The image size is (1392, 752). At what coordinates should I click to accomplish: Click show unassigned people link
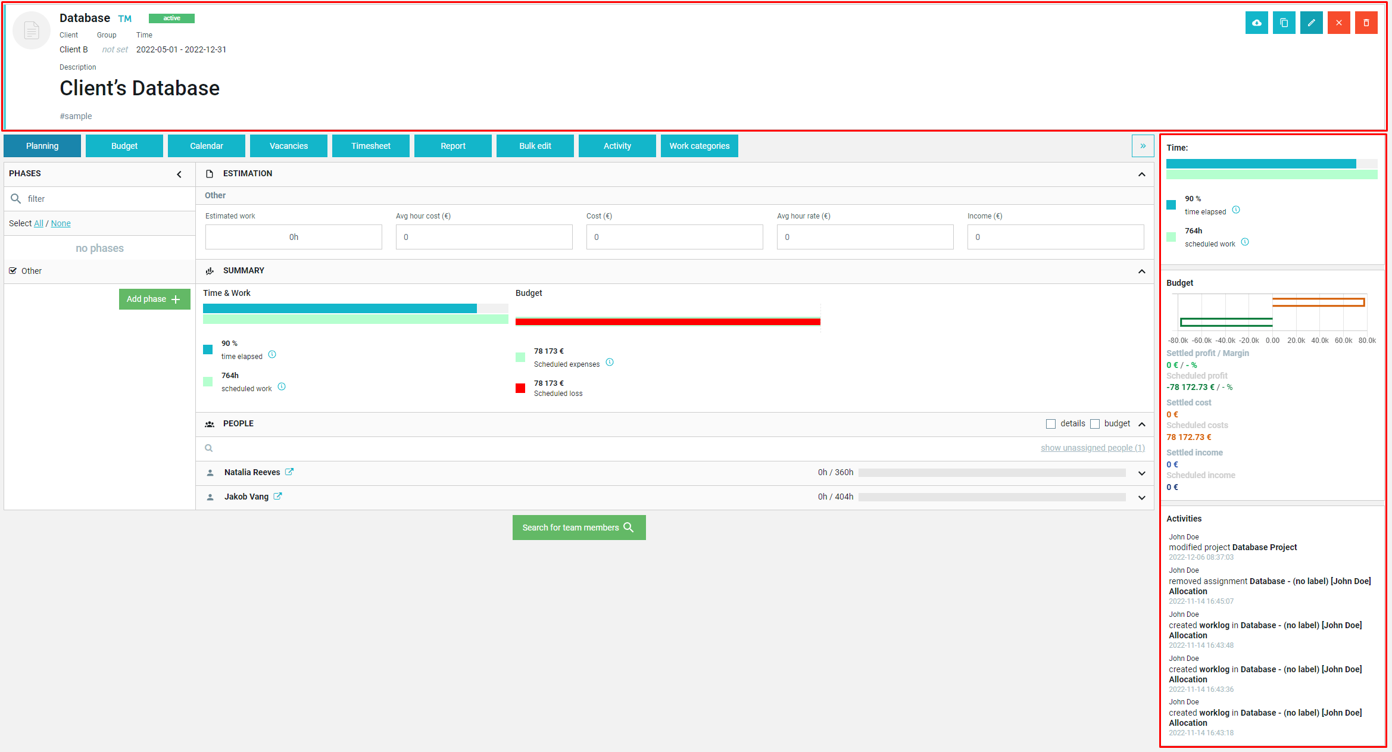point(1093,448)
